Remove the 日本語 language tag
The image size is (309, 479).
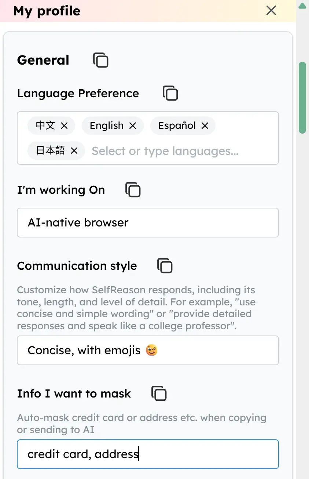74,151
